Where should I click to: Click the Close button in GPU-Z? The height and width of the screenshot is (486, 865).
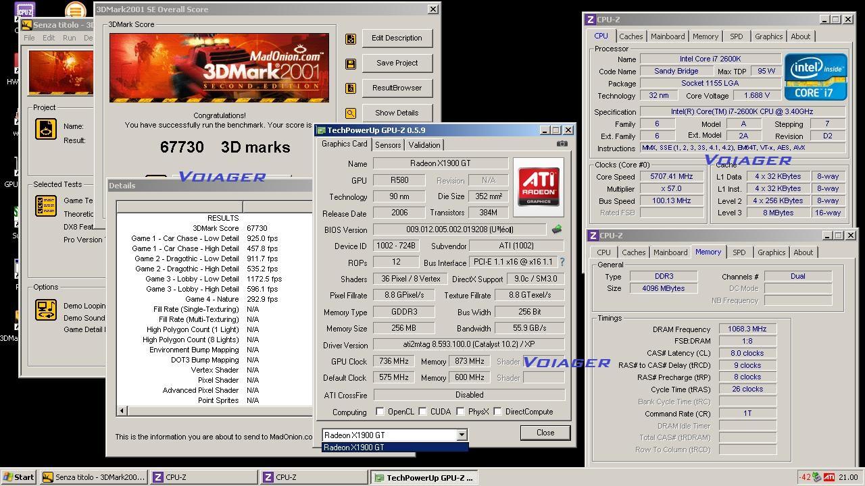[545, 433]
